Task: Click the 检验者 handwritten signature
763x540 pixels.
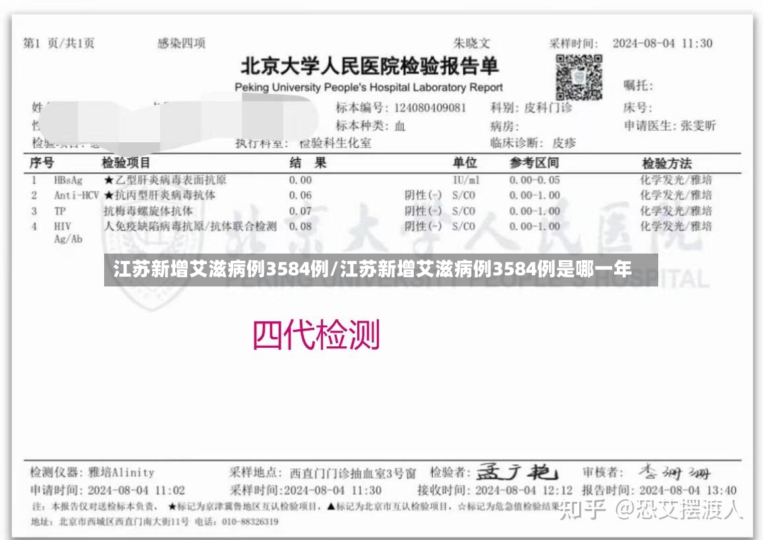Action: [x=517, y=472]
